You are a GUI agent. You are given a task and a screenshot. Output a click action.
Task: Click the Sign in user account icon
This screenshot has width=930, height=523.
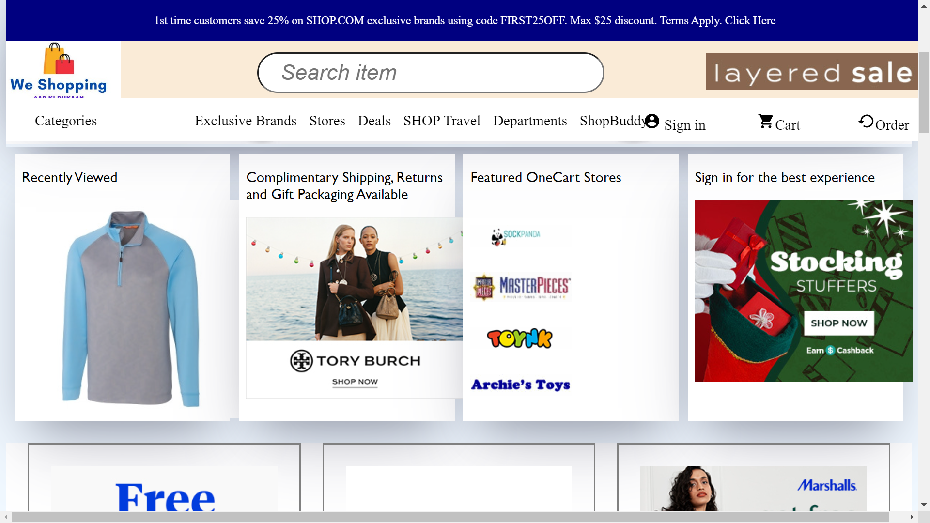click(x=652, y=121)
